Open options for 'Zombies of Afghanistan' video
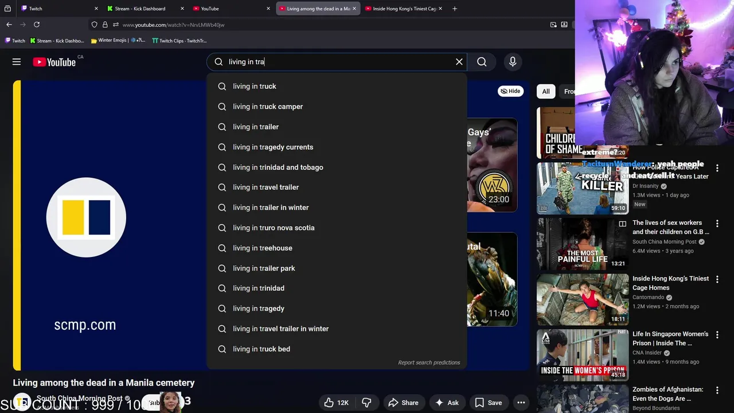 click(717, 390)
